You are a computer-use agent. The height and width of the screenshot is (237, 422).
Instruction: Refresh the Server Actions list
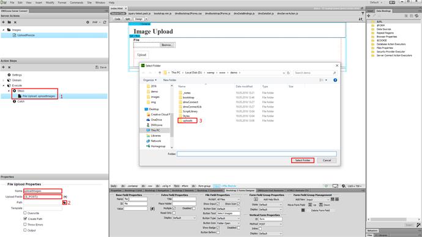[x=105, y=22]
